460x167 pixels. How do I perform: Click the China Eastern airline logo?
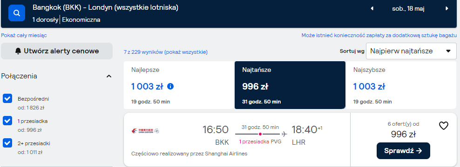coord(145,131)
